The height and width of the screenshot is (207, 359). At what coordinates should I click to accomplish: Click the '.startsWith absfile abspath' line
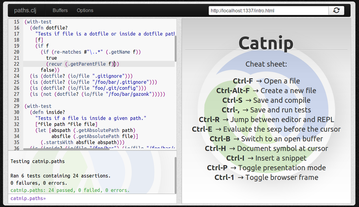(83, 142)
